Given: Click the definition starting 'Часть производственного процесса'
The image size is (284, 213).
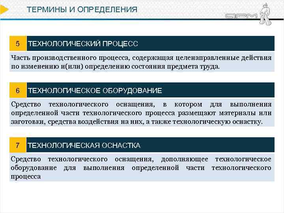Looking at the screenshot, I should point(142,62).
